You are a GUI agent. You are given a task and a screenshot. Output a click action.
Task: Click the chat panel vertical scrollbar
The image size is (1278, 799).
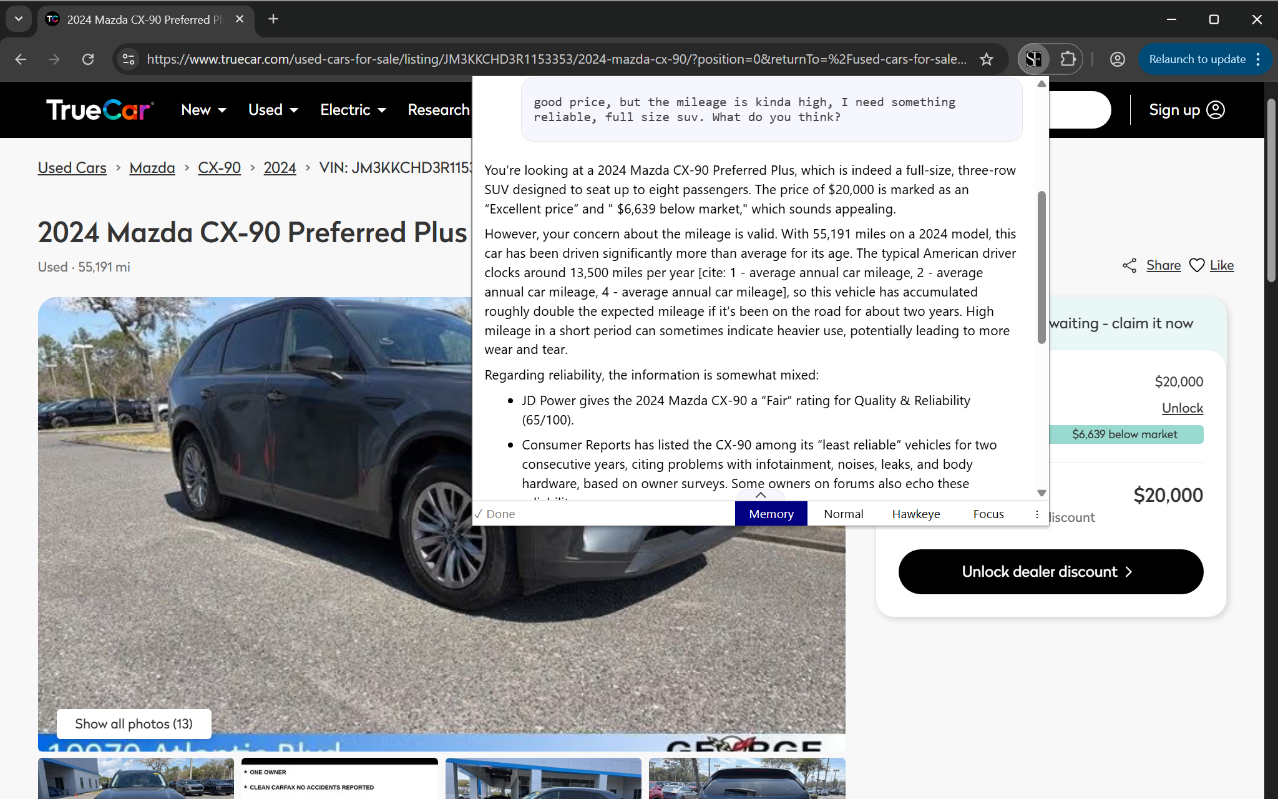coord(1041,267)
